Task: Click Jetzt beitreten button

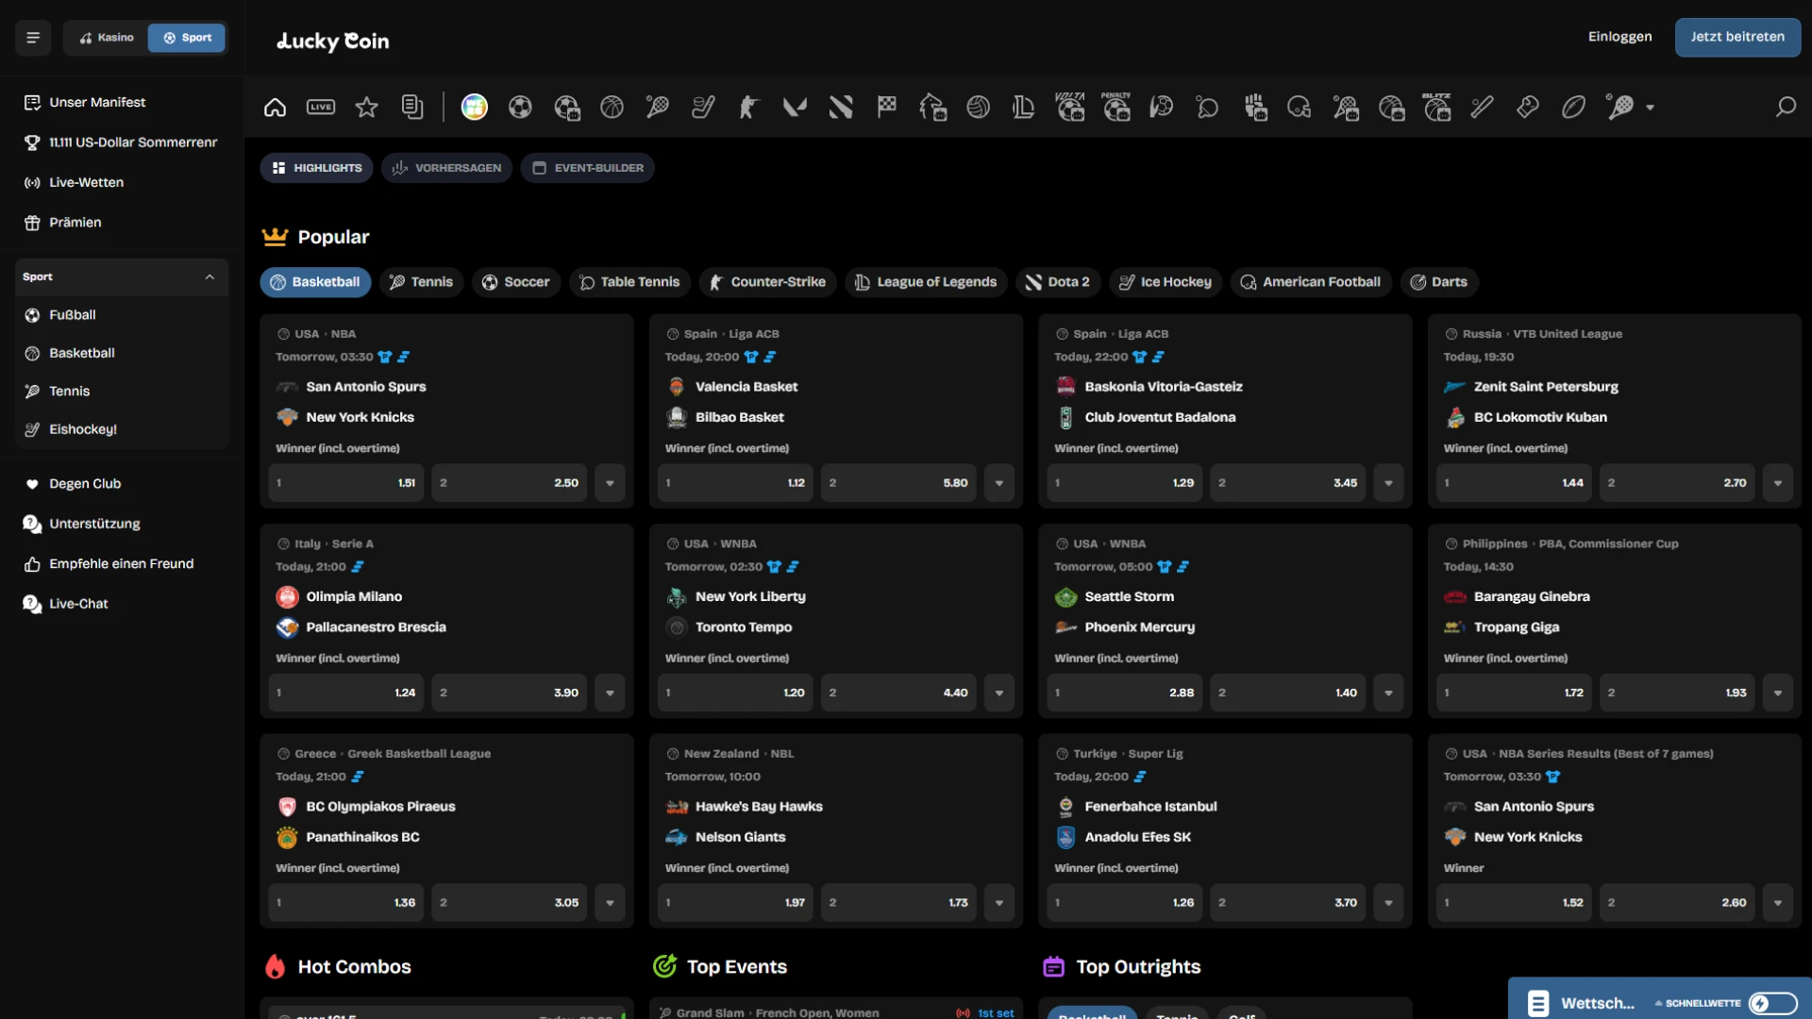Action: (x=1737, y=38)
